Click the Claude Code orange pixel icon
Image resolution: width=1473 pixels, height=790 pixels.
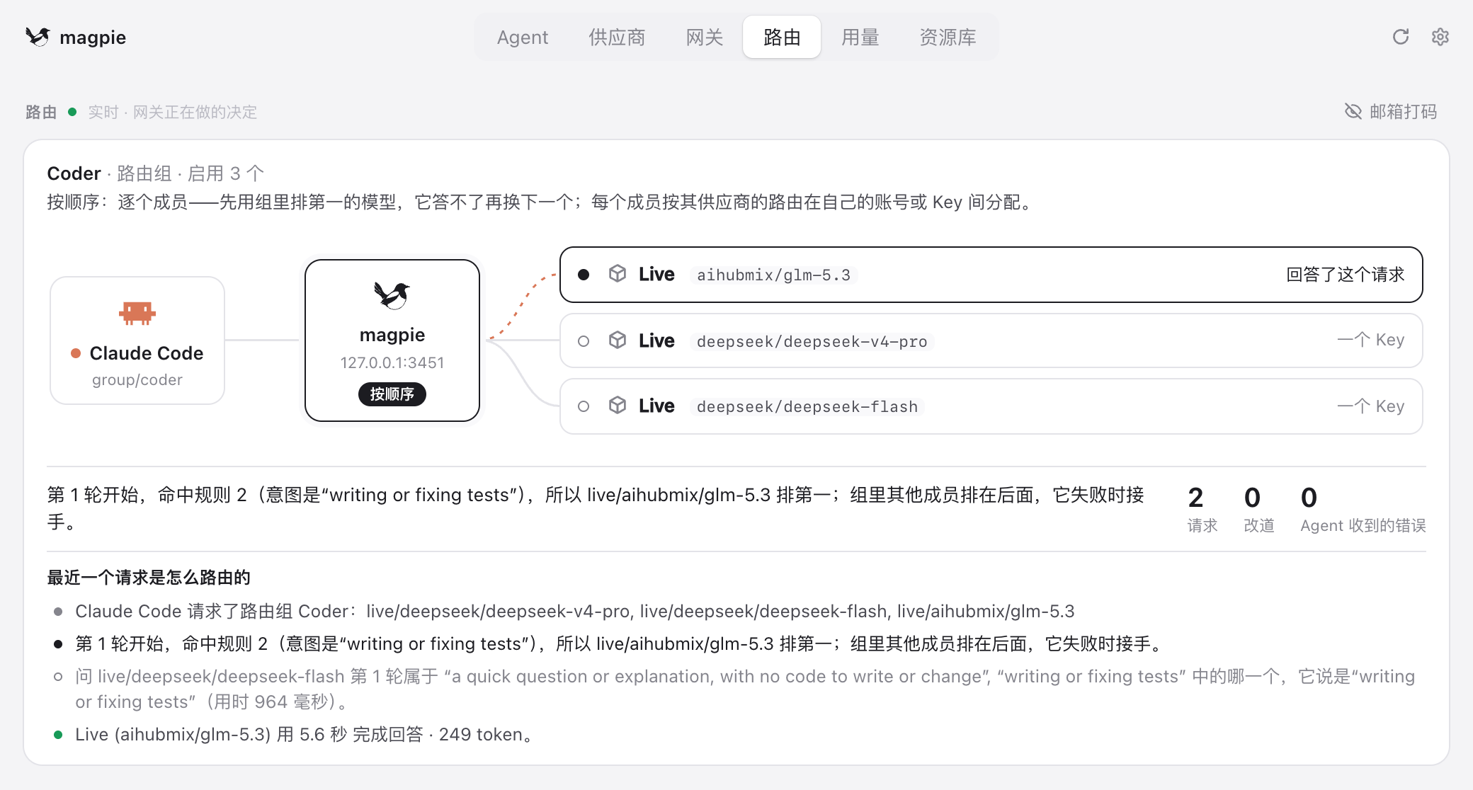coord(137,313)
